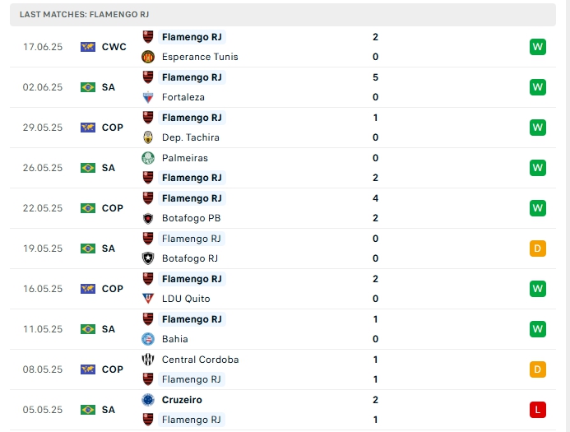
Task: Click the Dep. Tachira crest icon
Action: (x=148, y=137)
